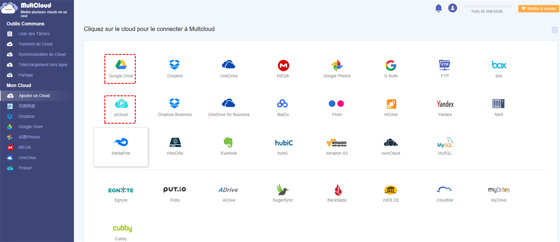The height and width of the screenshot is (242, 560).
Task: Choose the Flickr service
Action: [336, 104]
